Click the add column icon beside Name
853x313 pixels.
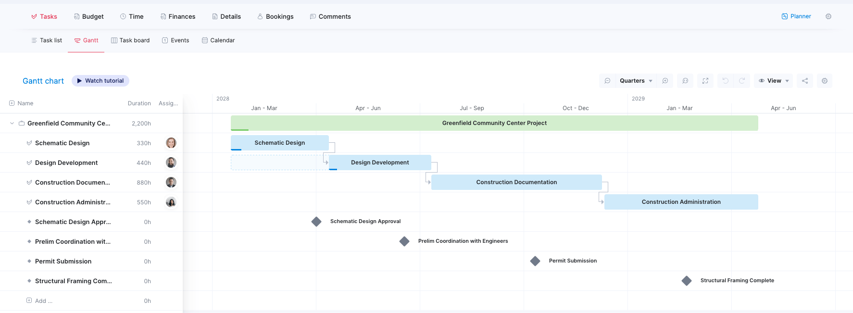[x=12, y=103]
